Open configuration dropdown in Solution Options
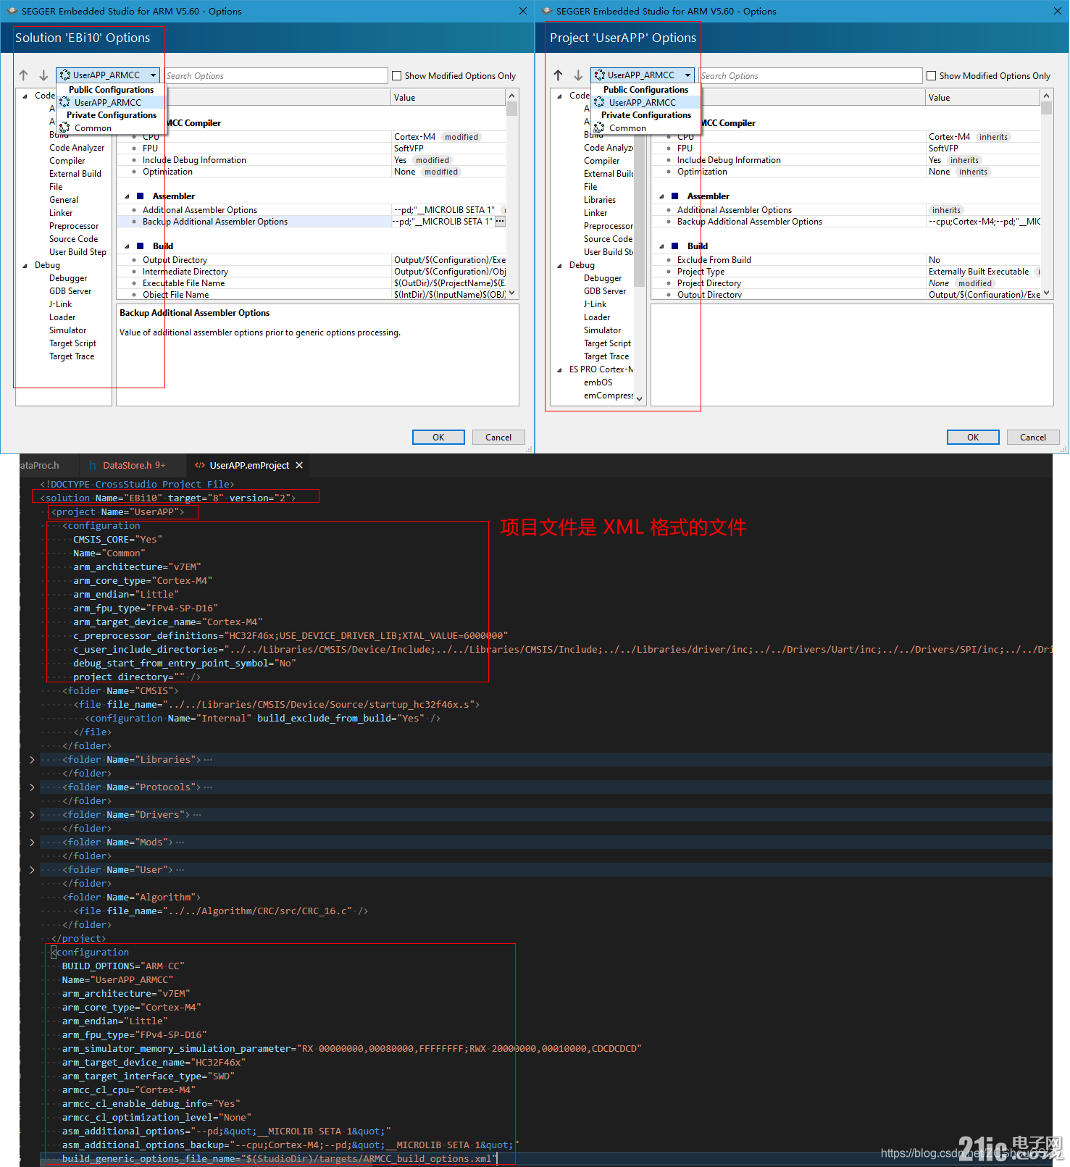 tap(108, 75)
